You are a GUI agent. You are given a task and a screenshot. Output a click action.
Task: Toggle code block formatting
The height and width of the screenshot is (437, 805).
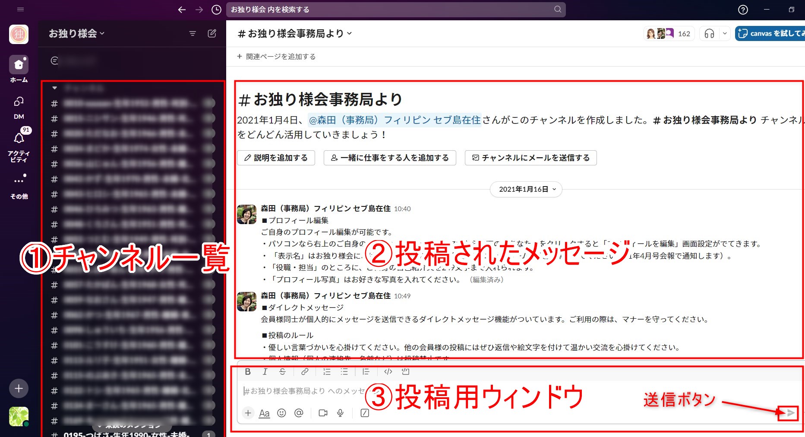tap(405, 371)
